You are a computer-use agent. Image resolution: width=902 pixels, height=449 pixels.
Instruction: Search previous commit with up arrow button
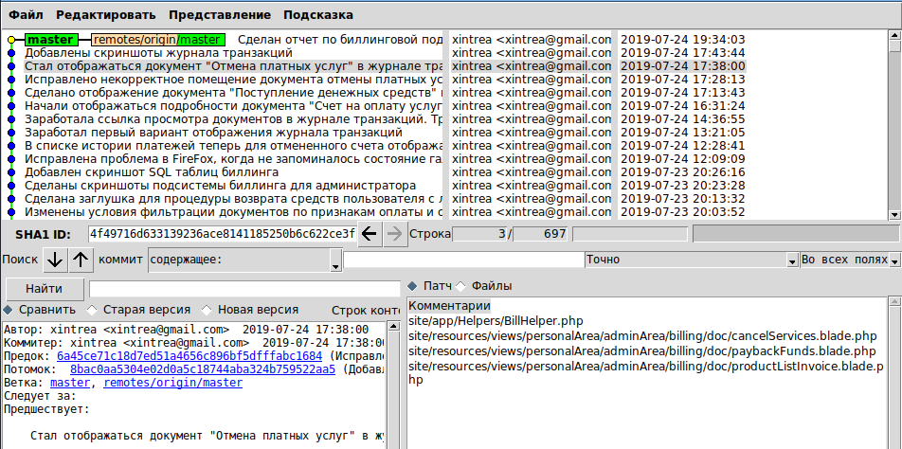coord(81,260)
